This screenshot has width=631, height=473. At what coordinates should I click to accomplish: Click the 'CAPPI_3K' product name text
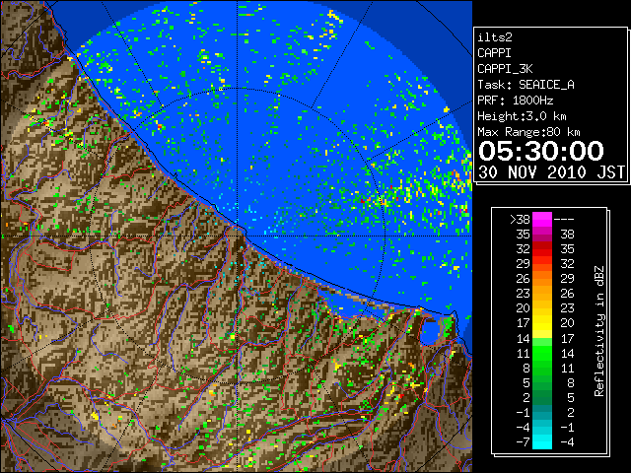(x=505, y=69)
